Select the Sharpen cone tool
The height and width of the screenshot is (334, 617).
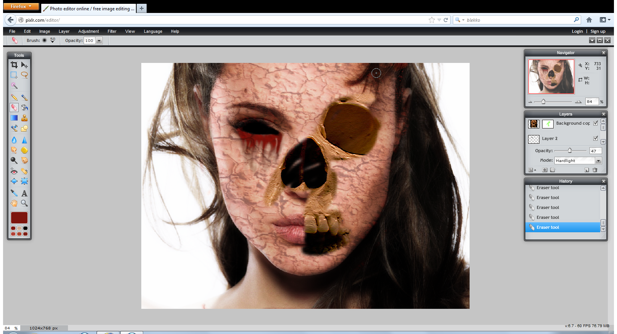tap(24, 140)
